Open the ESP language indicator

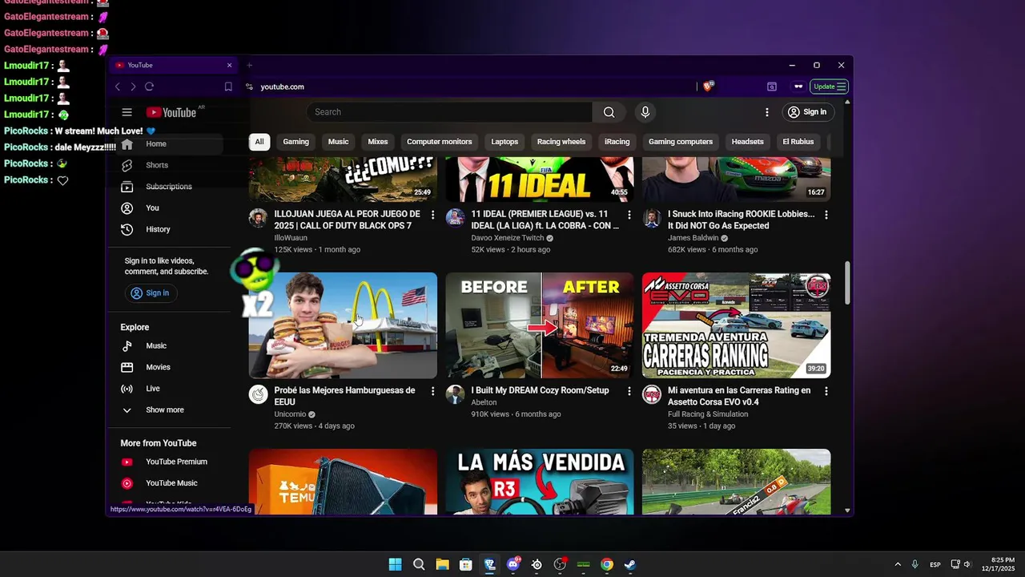[x=935, y=565]
